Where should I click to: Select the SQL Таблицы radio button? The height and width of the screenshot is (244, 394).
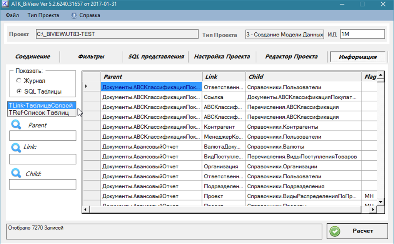click(19, 91)
